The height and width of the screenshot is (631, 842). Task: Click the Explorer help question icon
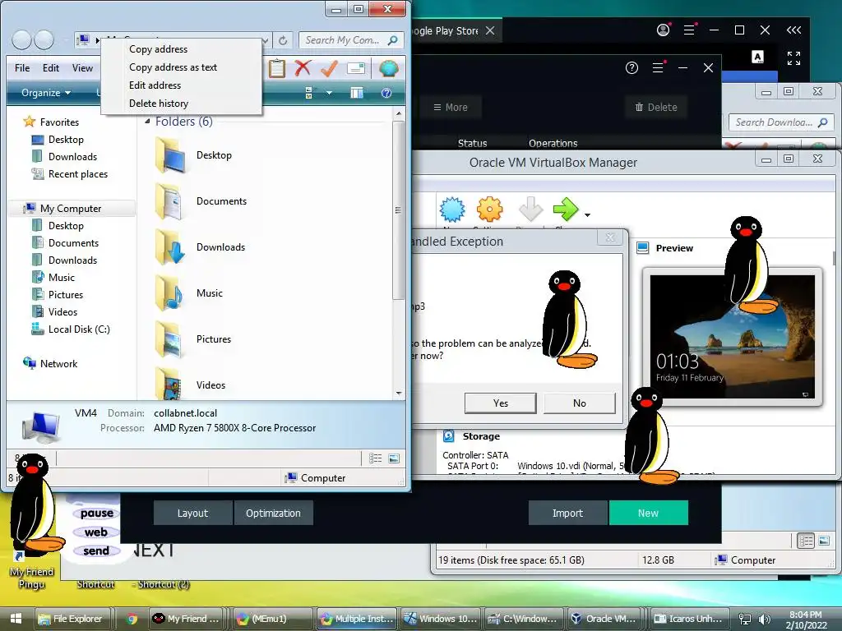point(386,93)
